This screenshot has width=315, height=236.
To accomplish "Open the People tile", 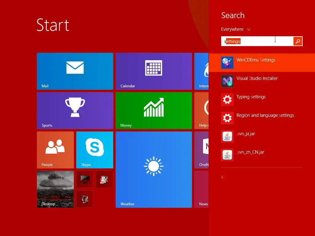I will pos(55,150).
